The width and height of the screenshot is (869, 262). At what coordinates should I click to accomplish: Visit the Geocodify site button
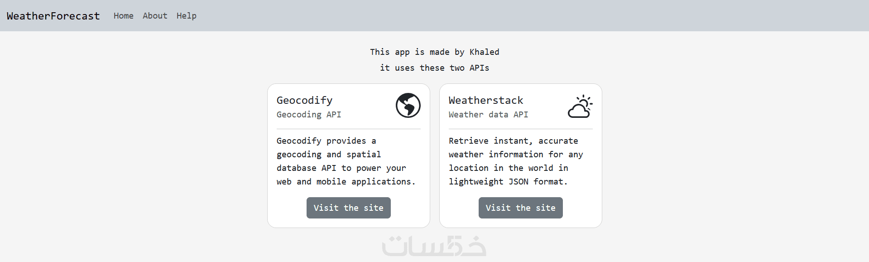[348, 208]
